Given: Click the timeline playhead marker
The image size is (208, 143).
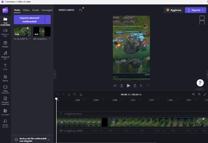Looking at the screenshot, I should click(56, 99).
